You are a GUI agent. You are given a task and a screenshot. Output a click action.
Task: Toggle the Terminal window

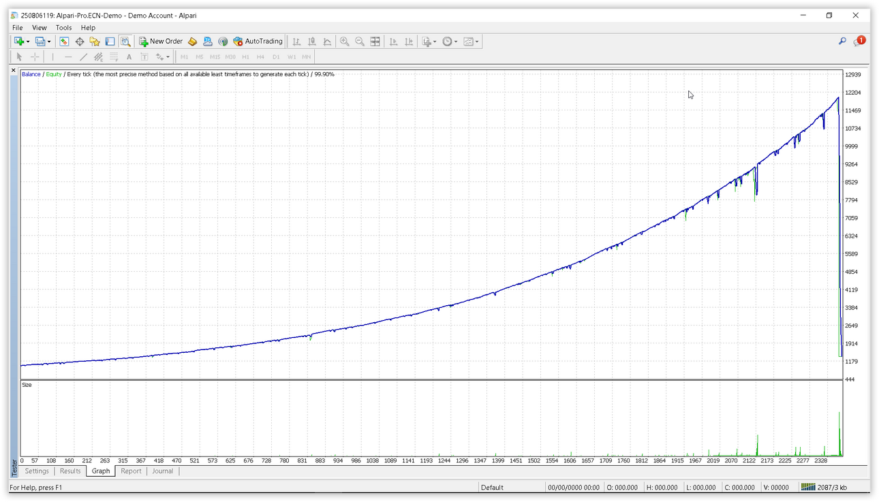coord(110,42)
